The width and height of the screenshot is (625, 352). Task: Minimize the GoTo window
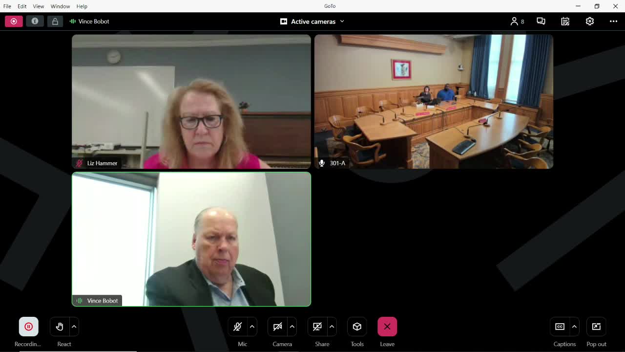(x=578, y=6)
